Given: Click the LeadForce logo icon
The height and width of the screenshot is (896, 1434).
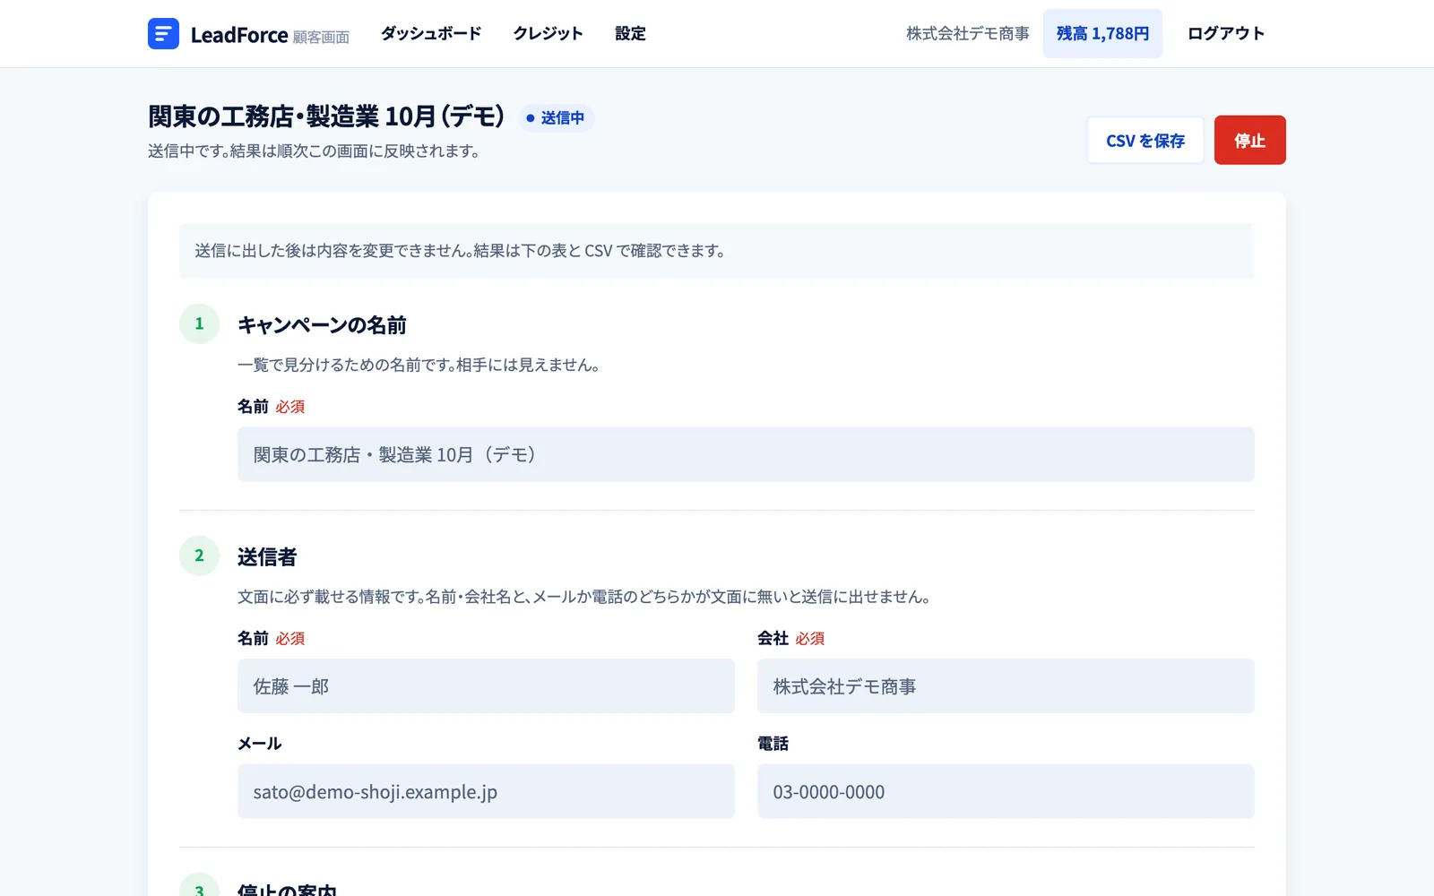Looking at the screenshot, I should (x=163, y=34).
